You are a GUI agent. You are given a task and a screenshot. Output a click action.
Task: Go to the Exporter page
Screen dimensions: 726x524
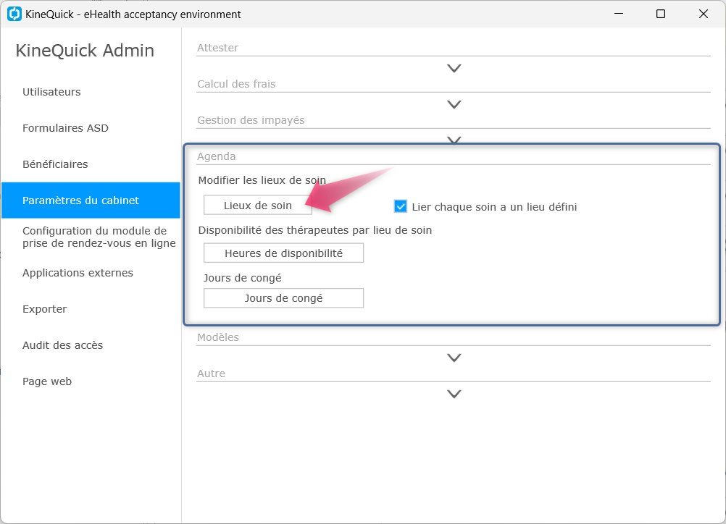point(44,309)
